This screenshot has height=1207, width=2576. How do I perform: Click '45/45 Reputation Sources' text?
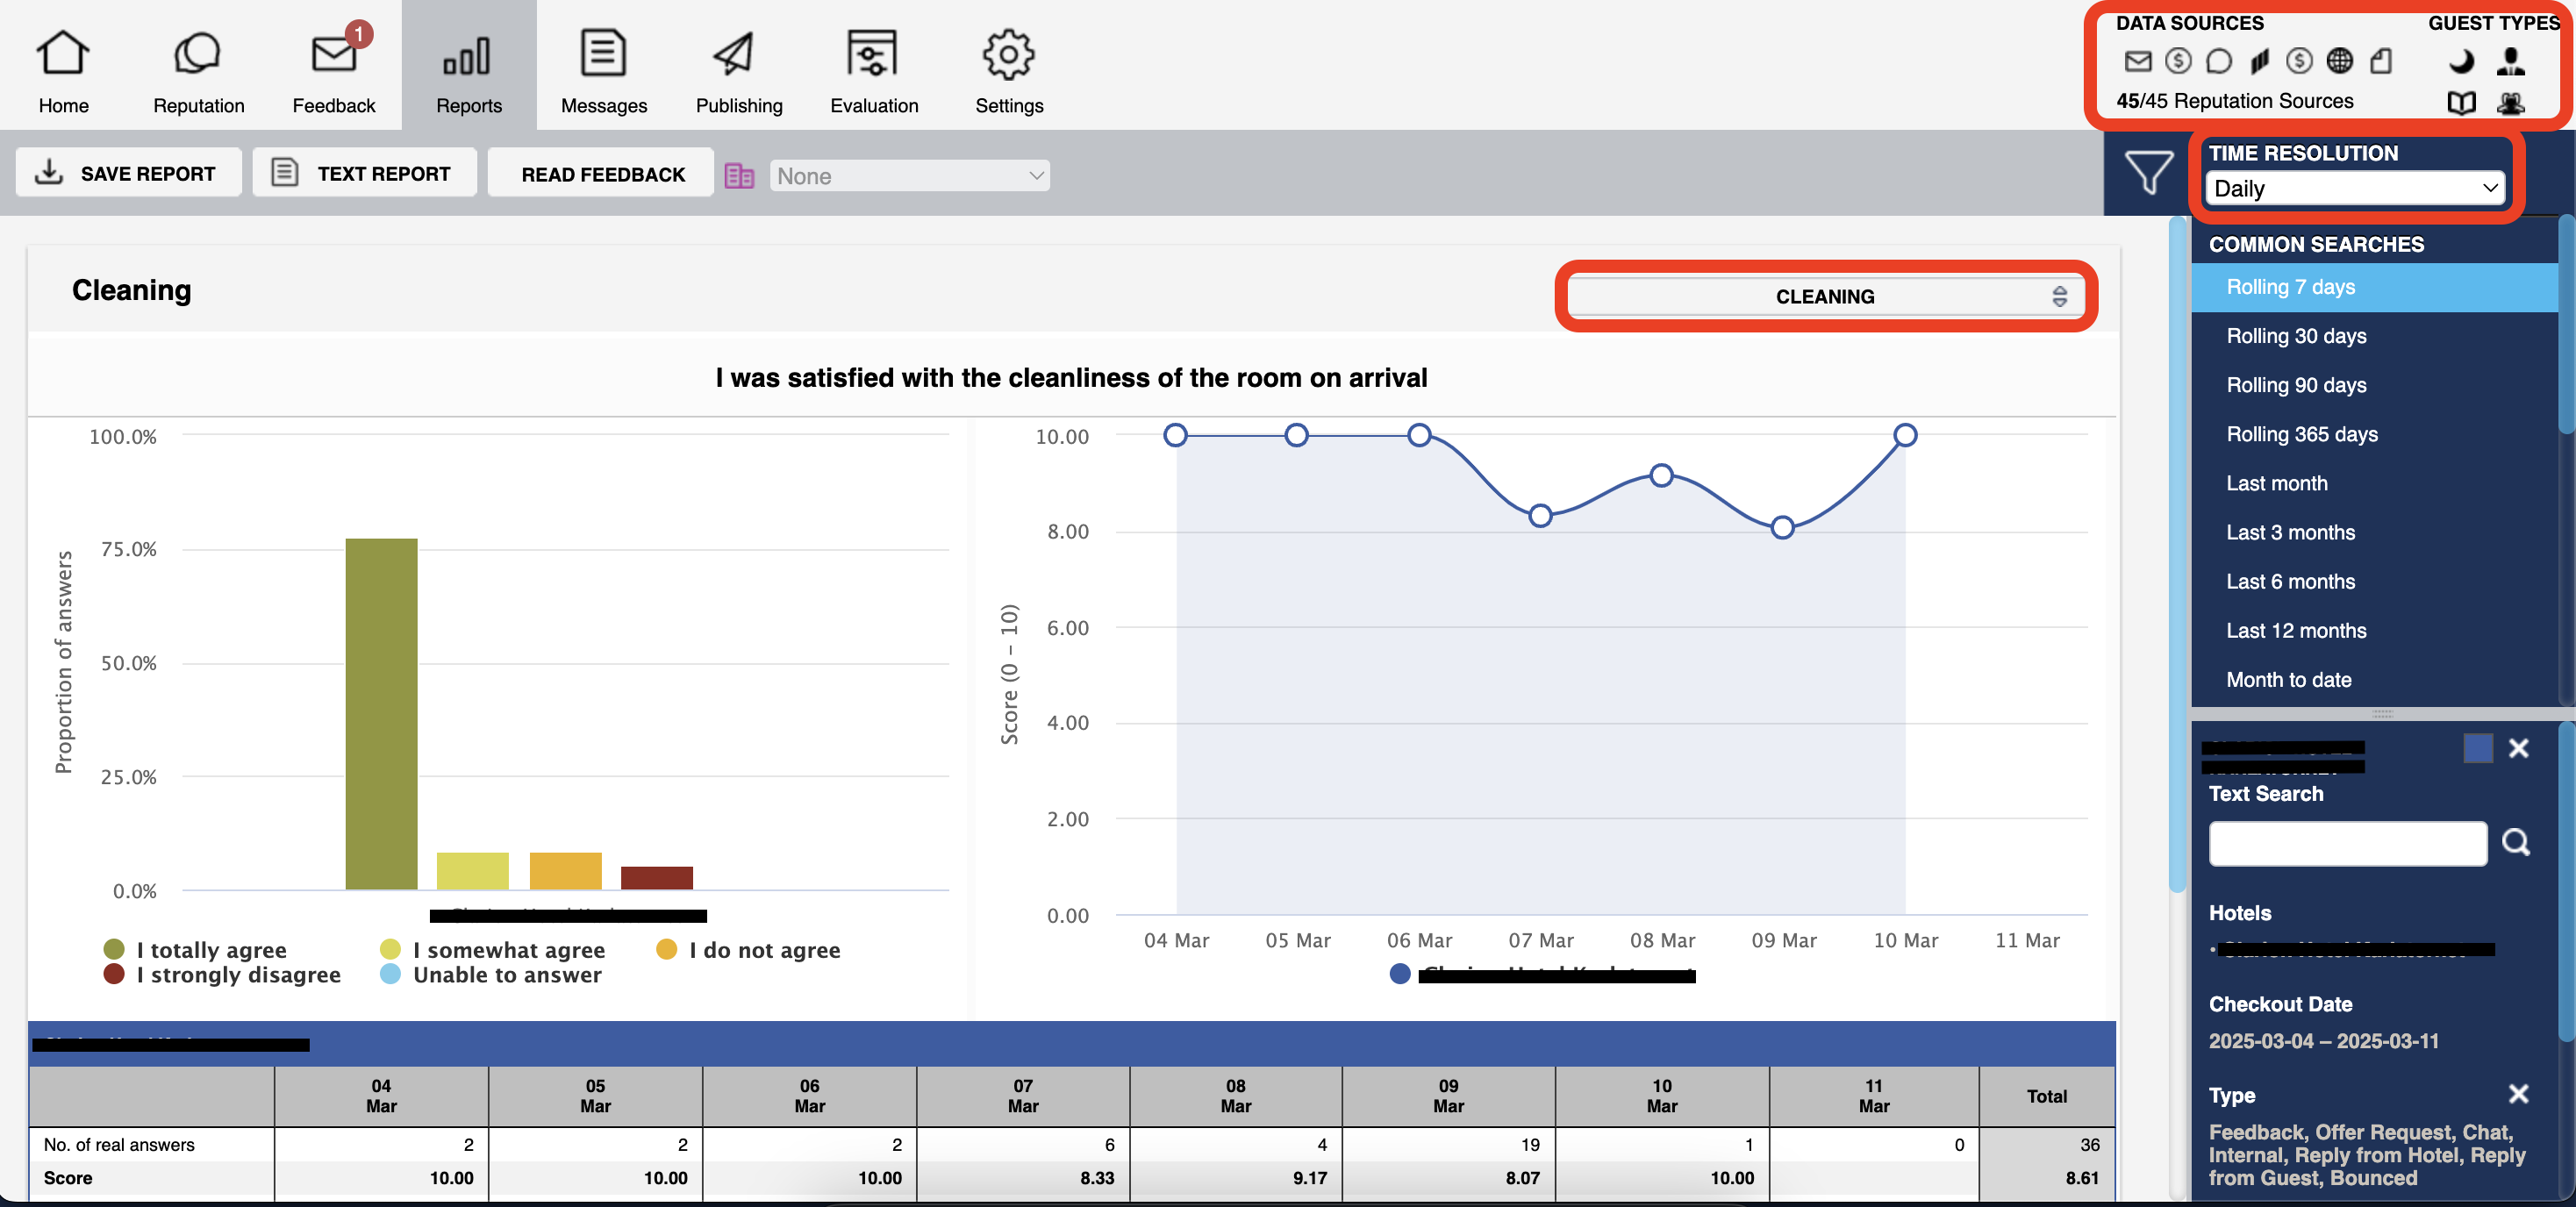(x=2234, y=101)
